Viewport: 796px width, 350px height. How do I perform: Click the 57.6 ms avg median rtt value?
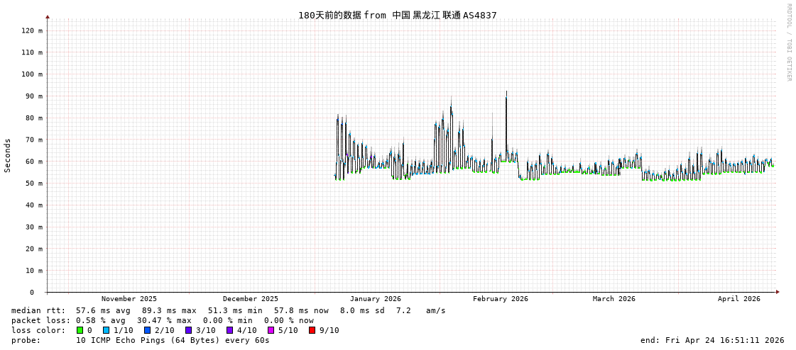coord(103,310)
